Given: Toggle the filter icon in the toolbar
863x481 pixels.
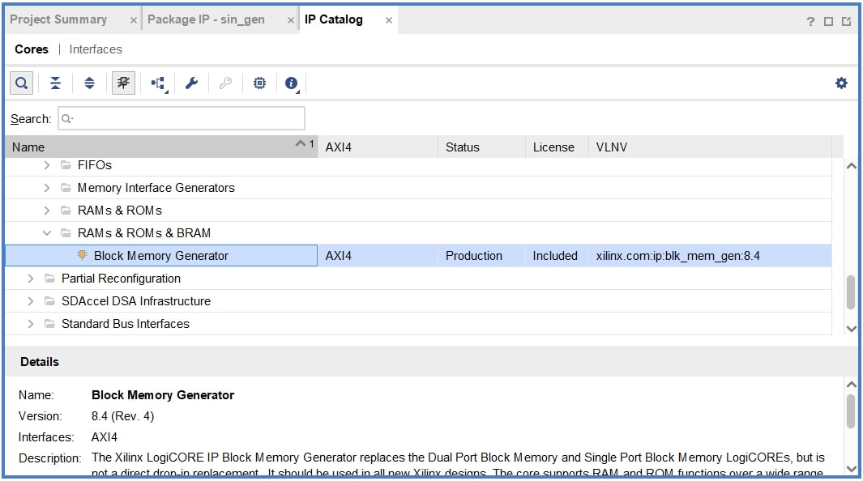Looking at the screenshot, I should tap(122, 82).
